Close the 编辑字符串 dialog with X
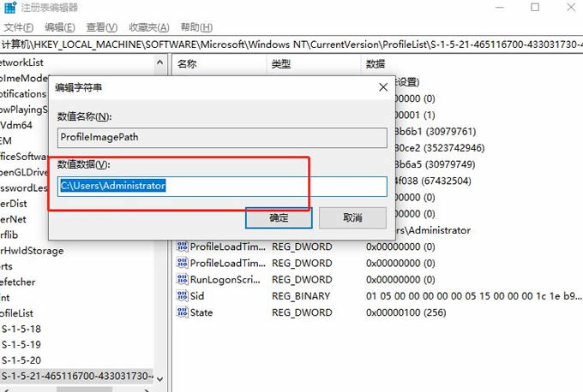 [x=383, y=87]
